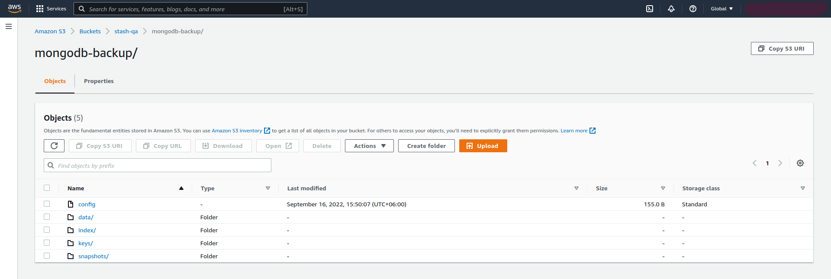The image size is (831, 279).
Task: Switch to the Properties tab
Action: [x=99, y=81]
